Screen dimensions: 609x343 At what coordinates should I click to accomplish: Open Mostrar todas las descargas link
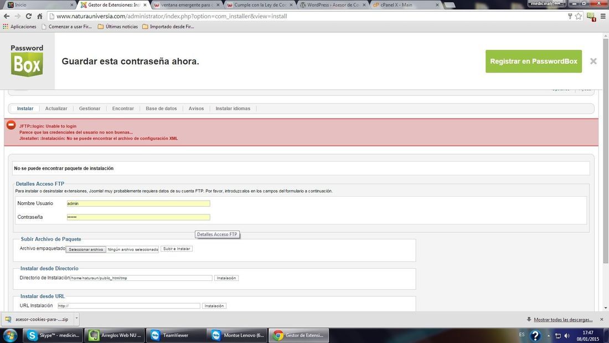pyautogui.click(x=563, y=320)
